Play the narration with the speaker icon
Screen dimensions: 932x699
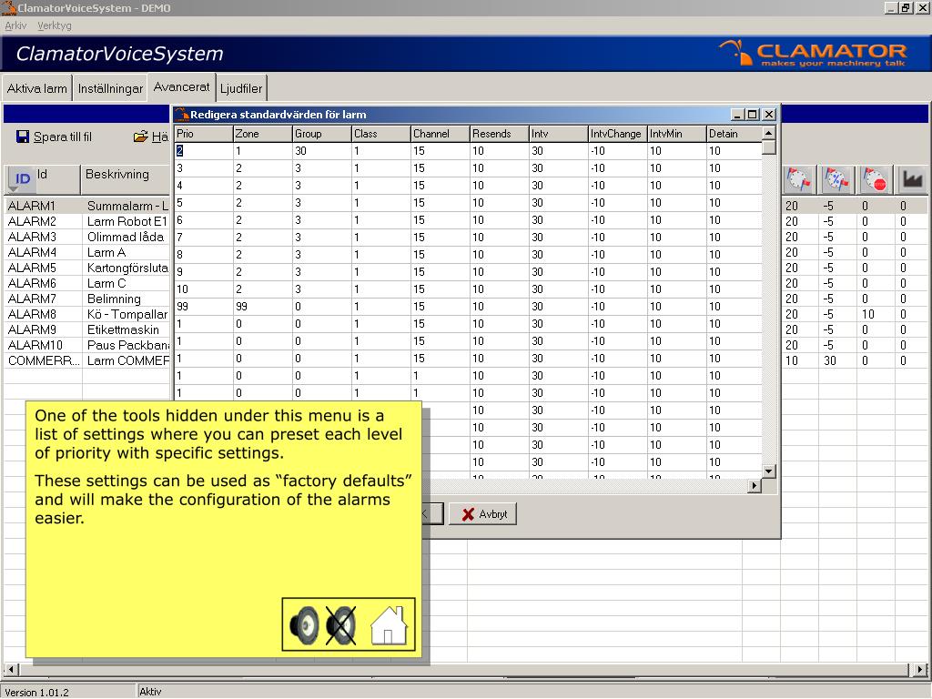pos(304,624)
